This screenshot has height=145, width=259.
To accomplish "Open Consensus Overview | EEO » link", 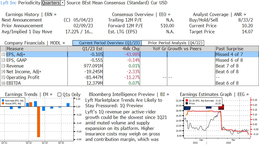I will pyautogui.click(x=141, y=14).
